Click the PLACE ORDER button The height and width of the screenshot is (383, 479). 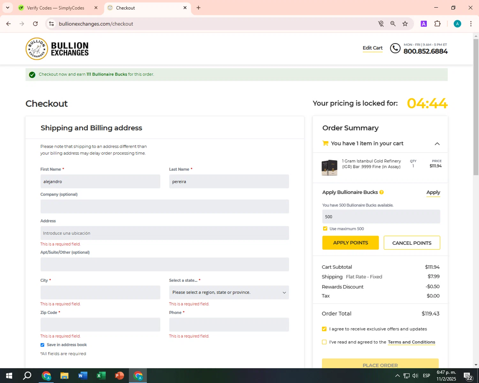coord(380,364)
